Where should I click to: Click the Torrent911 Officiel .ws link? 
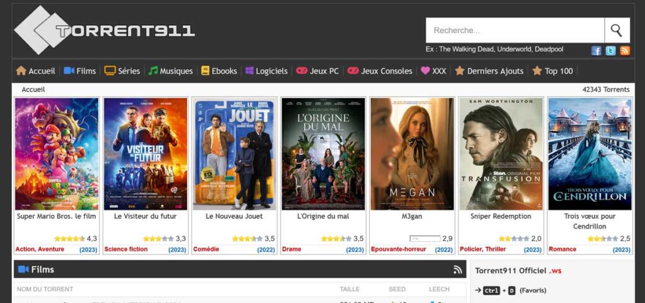coord(518,271)
